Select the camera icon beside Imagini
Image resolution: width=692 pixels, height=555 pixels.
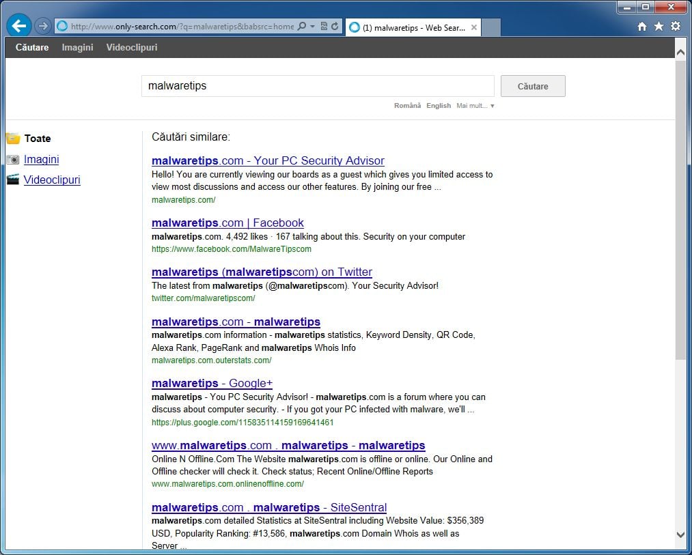[x=13, y=159]
